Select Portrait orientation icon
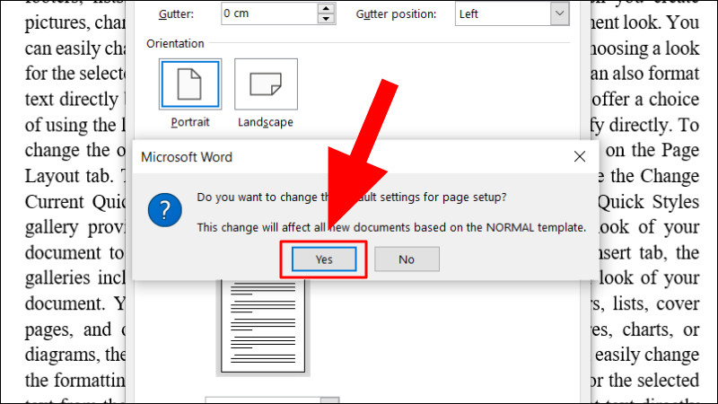The height and width of the screenshot is (404, 718). pos(190,83)
